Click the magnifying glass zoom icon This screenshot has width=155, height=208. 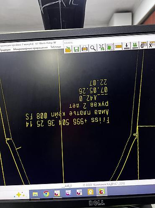tap(93, 48)
